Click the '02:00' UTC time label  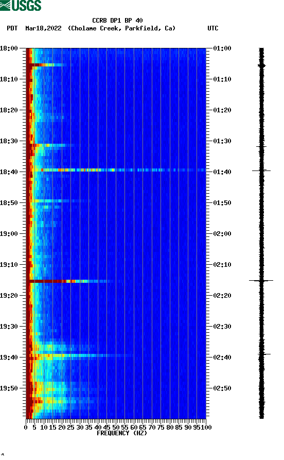pos(222,234)
